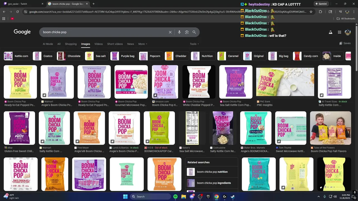Image resolution: width=358 pixels, height=201 pixels.
Task: Search by image with the Lens icon
Action: tap(187, 32)
